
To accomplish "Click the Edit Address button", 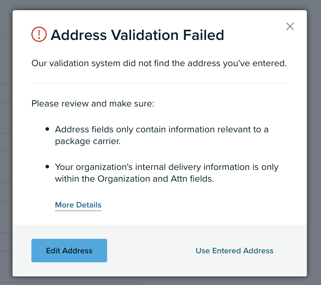I will pyautogui.click(x=69, y=251).
